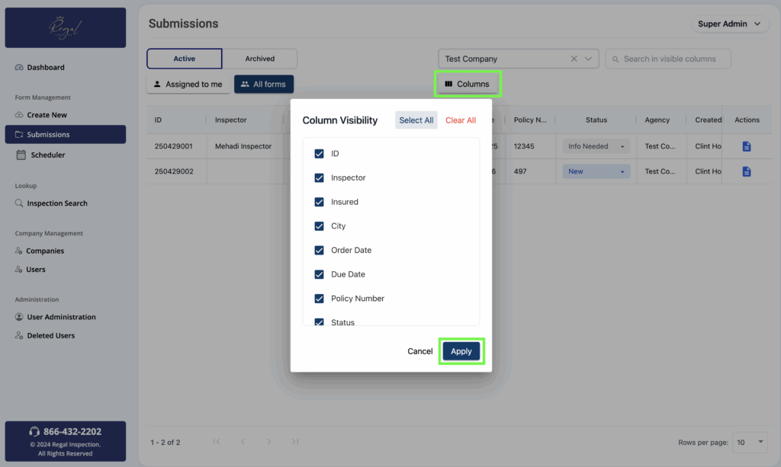Click the Clear All link
The image size is (781, 467).
point(461,120)
